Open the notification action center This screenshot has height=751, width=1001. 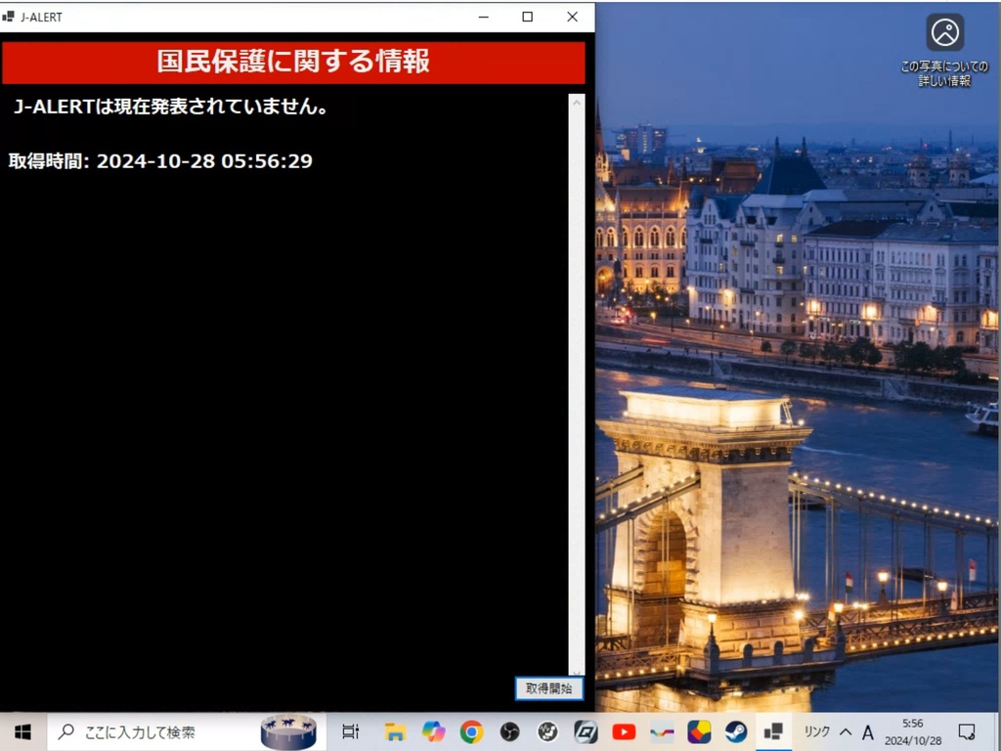pos(967,731)
